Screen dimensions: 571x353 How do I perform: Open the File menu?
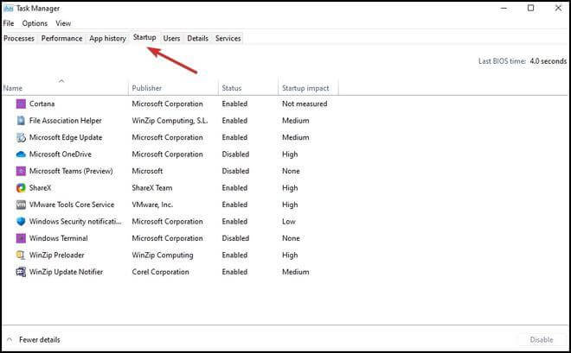9,23
